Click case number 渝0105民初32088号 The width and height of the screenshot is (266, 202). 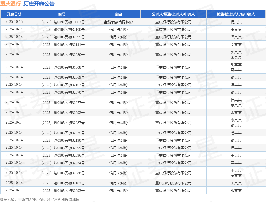69,173
